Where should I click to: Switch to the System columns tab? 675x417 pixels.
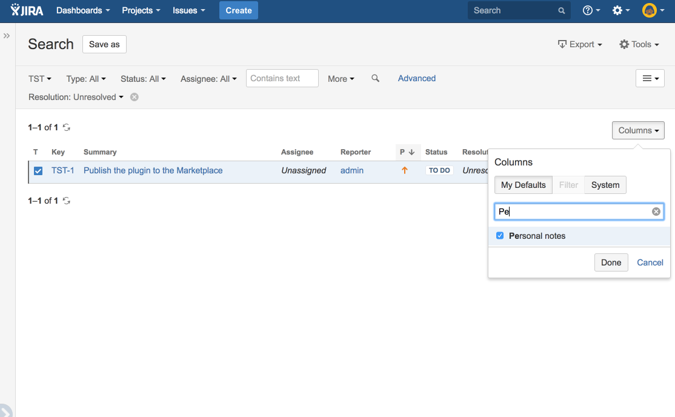pos(605,184)
